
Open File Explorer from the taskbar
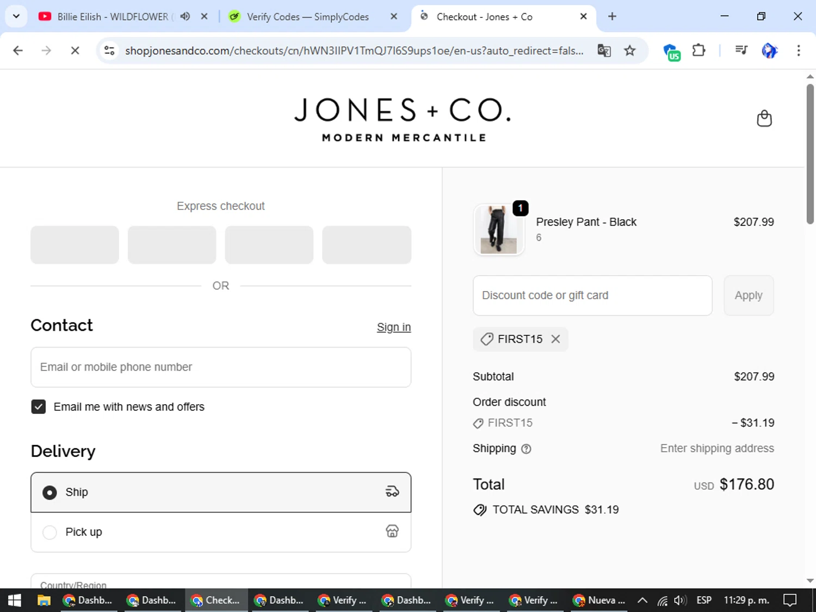[x=44, y=600]
